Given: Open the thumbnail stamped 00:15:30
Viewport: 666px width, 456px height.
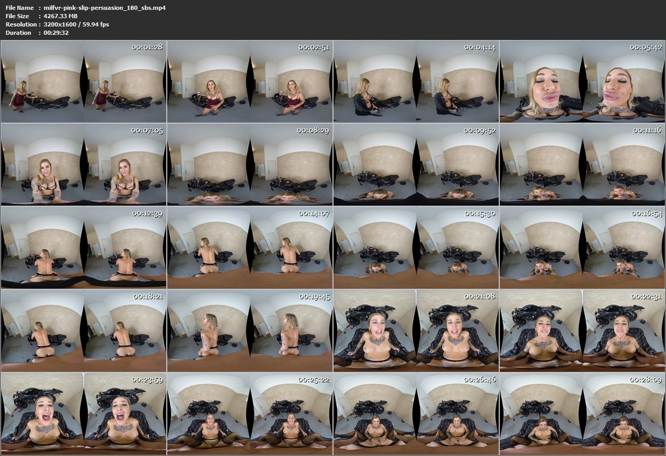Looking at the screenshot, I should click(x=416, y=248).
